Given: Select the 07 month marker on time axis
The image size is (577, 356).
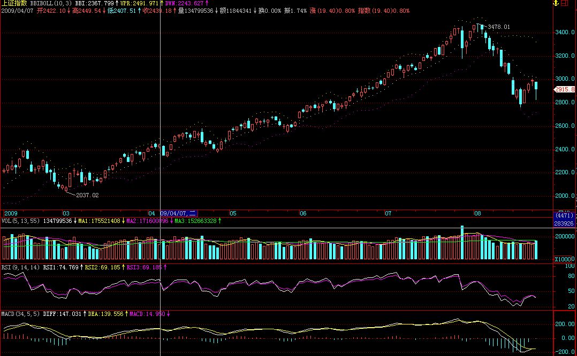Looking at the screenshot, I should 388,213.
